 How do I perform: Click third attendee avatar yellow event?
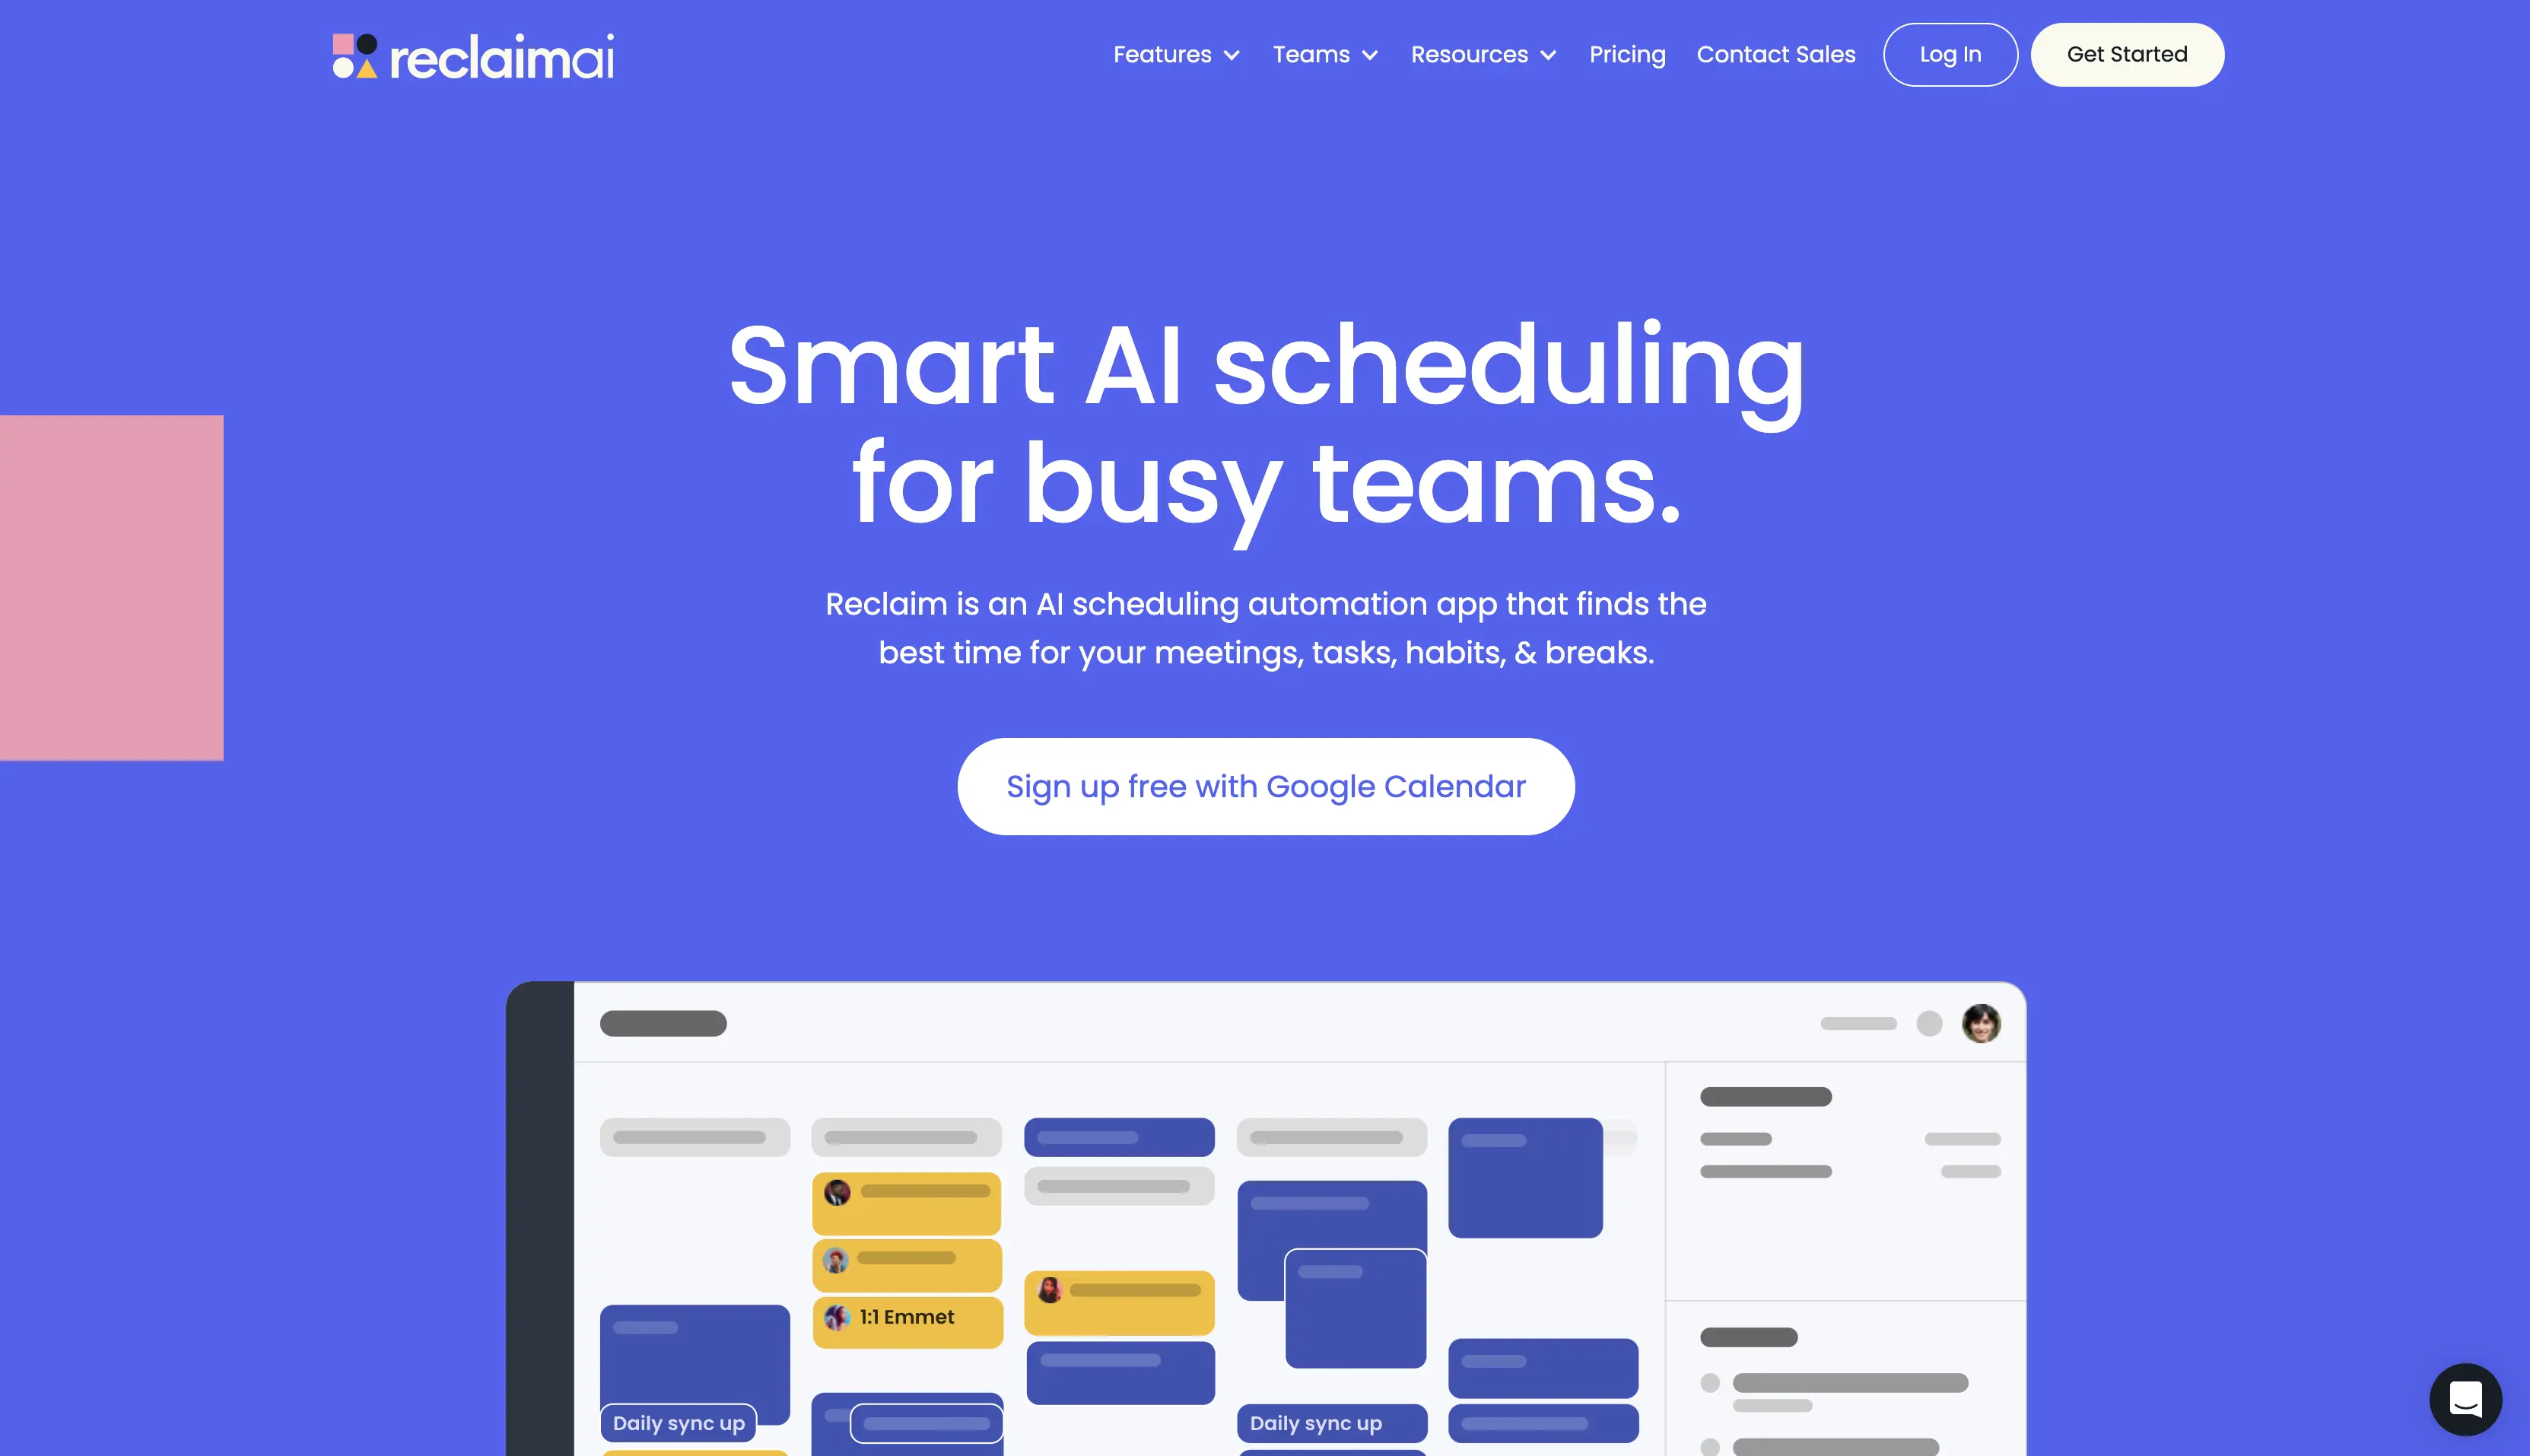[838, 1317]
